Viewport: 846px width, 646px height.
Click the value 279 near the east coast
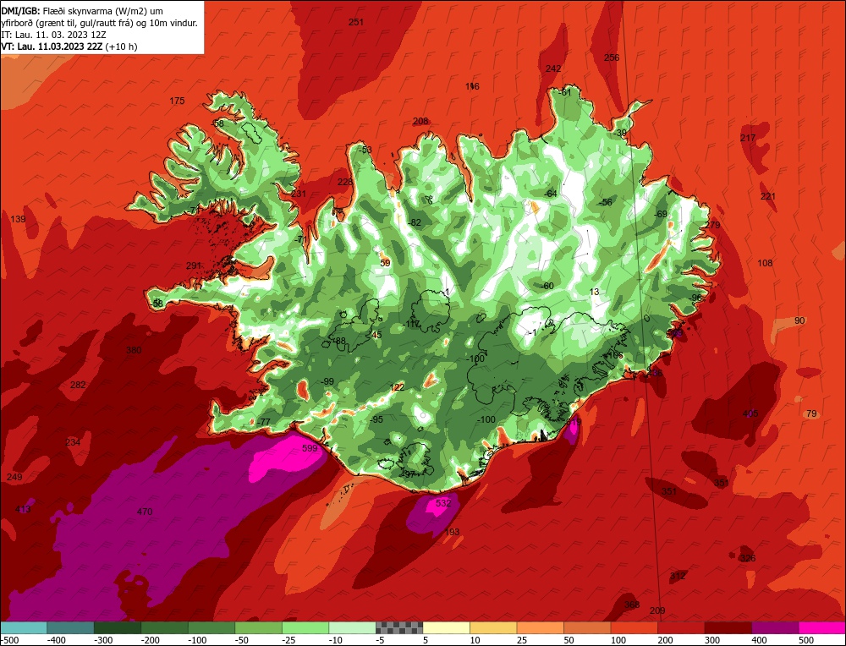pyautogui.click(x=712, y=225)
